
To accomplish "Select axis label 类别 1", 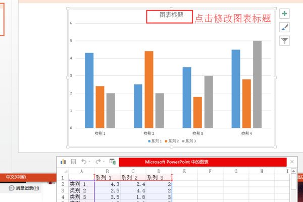I will pyautogui.click(x=100, y=133).
